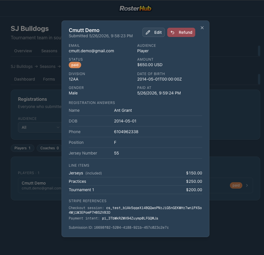Viewport: 264px width, 255px height.
Task: Click the DOB answer 2014-05-01
Action: (125, 121)
